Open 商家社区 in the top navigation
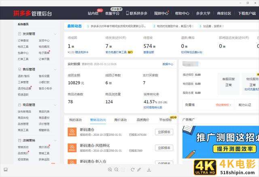 [224, 13]
